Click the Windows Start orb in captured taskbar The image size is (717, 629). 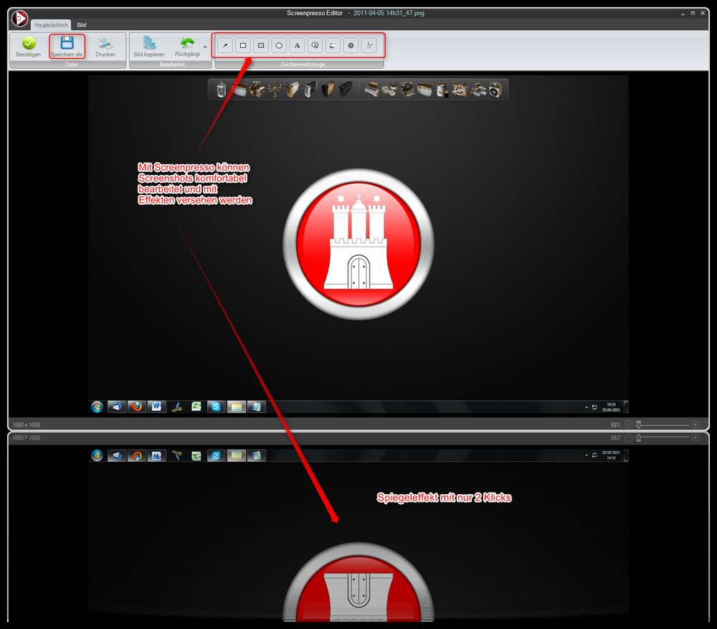97,407
